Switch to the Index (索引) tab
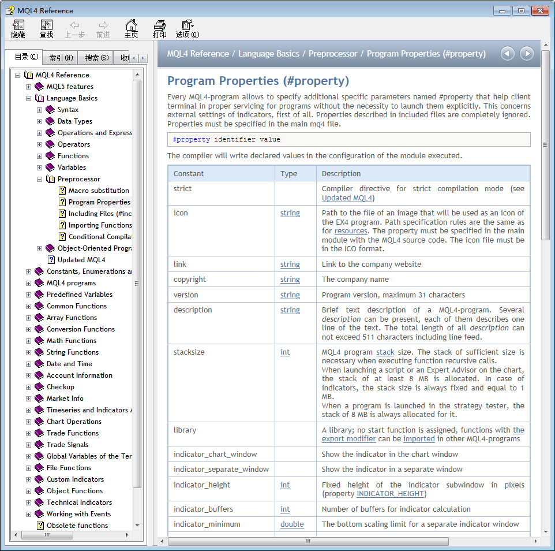 tap(60, 58)
